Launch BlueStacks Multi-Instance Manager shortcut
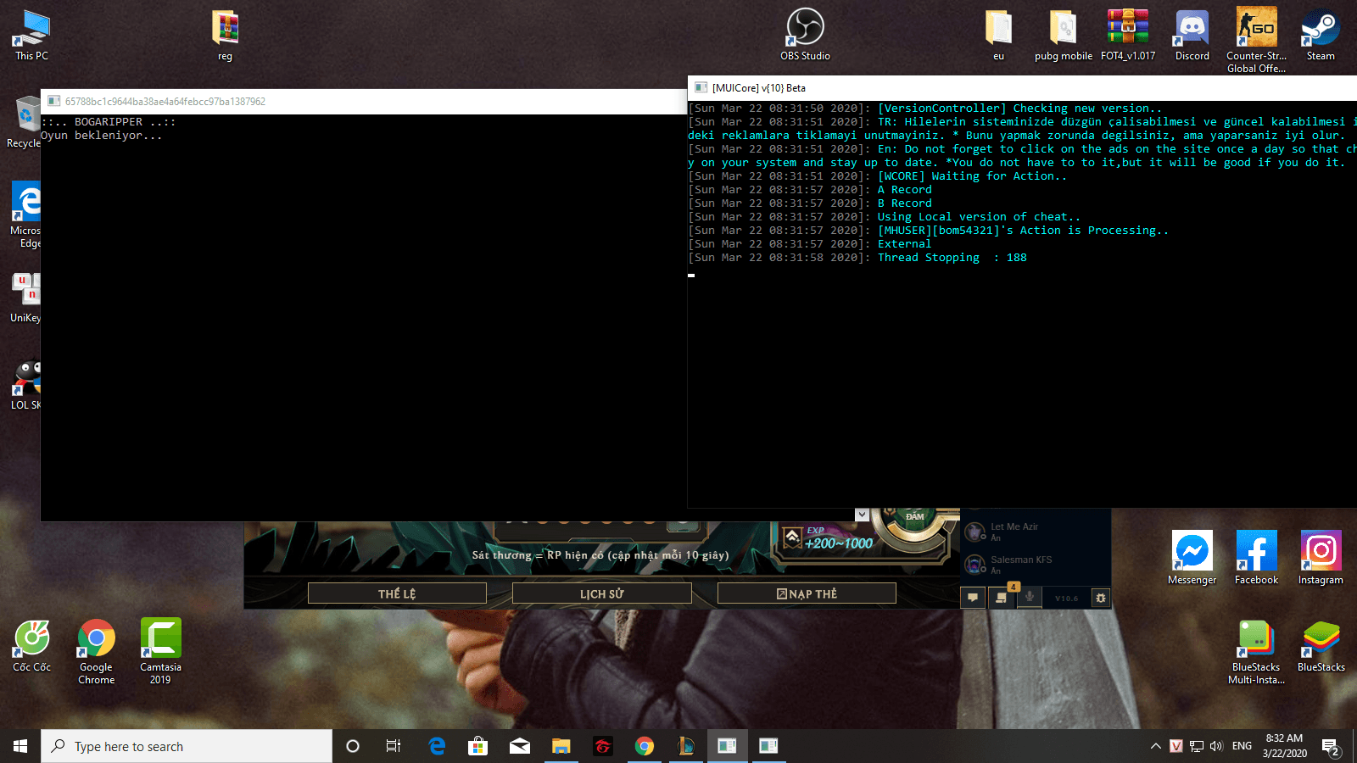The width and height of the screenshot is (1357, 763). coord(1256,652)
